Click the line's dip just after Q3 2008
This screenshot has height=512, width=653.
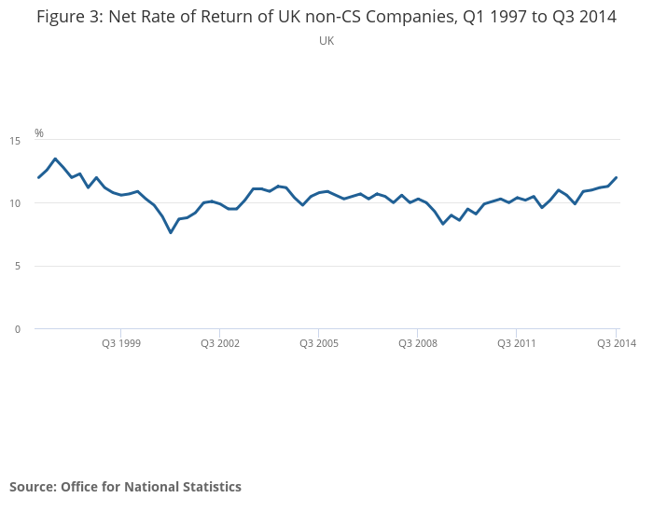click(443, 224)
